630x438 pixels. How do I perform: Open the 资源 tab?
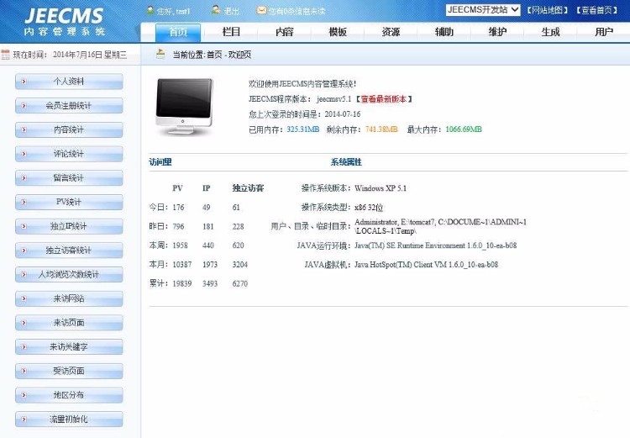pyautogui.click(x=391, y=32)
